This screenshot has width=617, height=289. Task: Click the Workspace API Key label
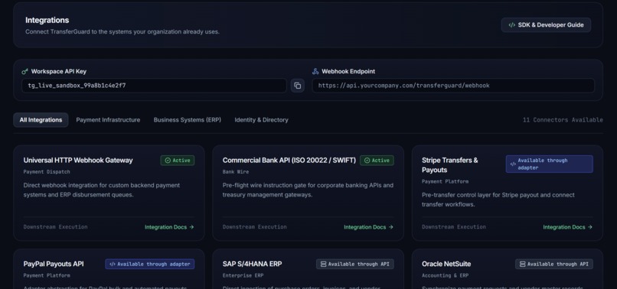(x=59, y=72)
